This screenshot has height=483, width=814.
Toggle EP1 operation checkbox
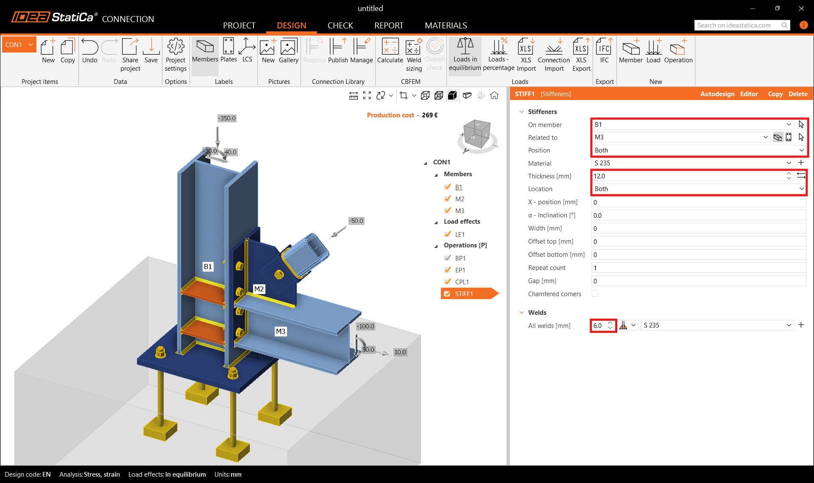tap(448, 270)
